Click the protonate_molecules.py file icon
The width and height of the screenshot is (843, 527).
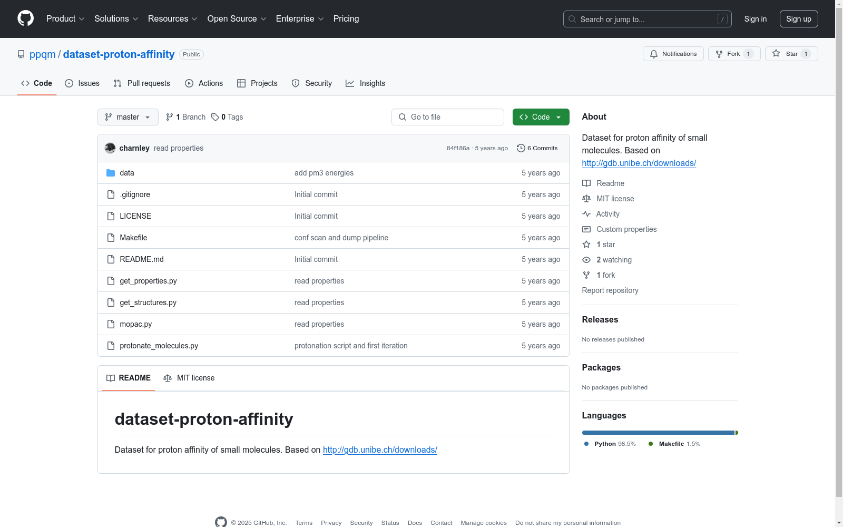pos(111,346)
